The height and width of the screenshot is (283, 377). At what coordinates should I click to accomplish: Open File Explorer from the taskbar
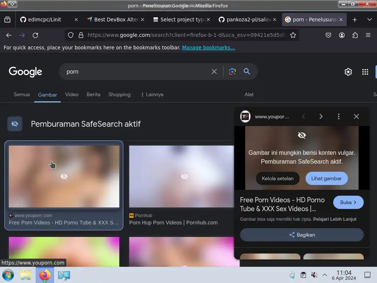click(x=26, y=275)
